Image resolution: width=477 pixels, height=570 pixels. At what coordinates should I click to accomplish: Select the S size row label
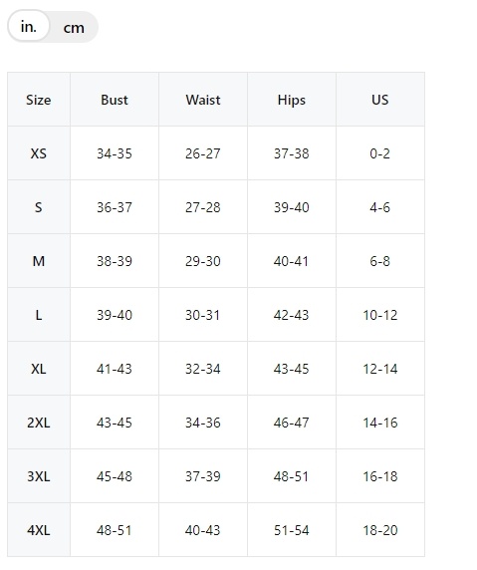[39, 207]
